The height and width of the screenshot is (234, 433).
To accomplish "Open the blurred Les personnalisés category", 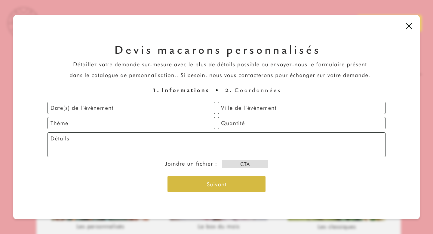I will [100, 226].
